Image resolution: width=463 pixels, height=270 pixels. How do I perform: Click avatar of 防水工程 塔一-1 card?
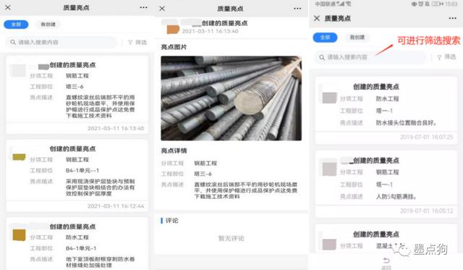point(329,98)
